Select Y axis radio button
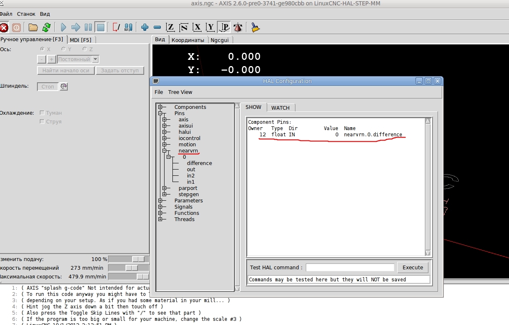 63,49
